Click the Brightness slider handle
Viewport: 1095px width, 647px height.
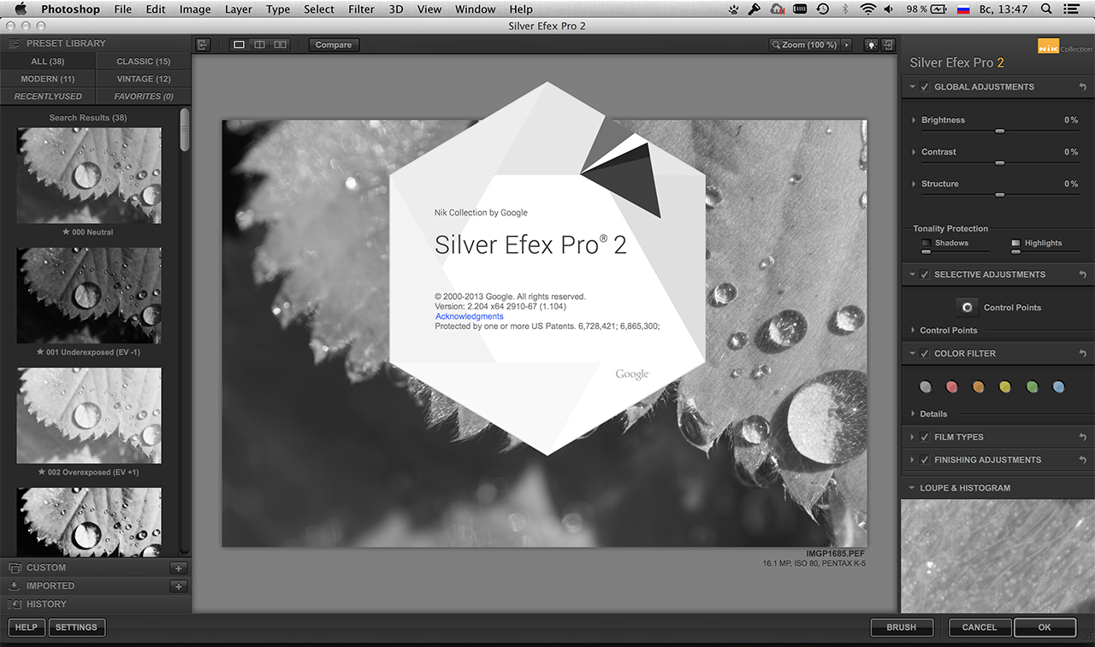coord(999,131)
